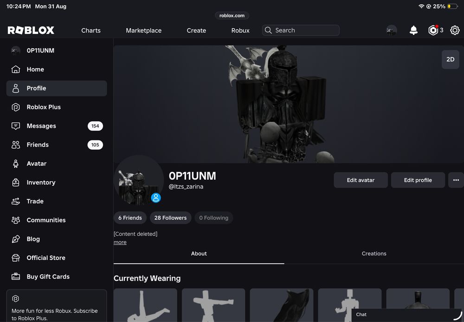Click the Friends 105 requests badge
This screenshot has width=464, height=322.
tap(95, 145)
